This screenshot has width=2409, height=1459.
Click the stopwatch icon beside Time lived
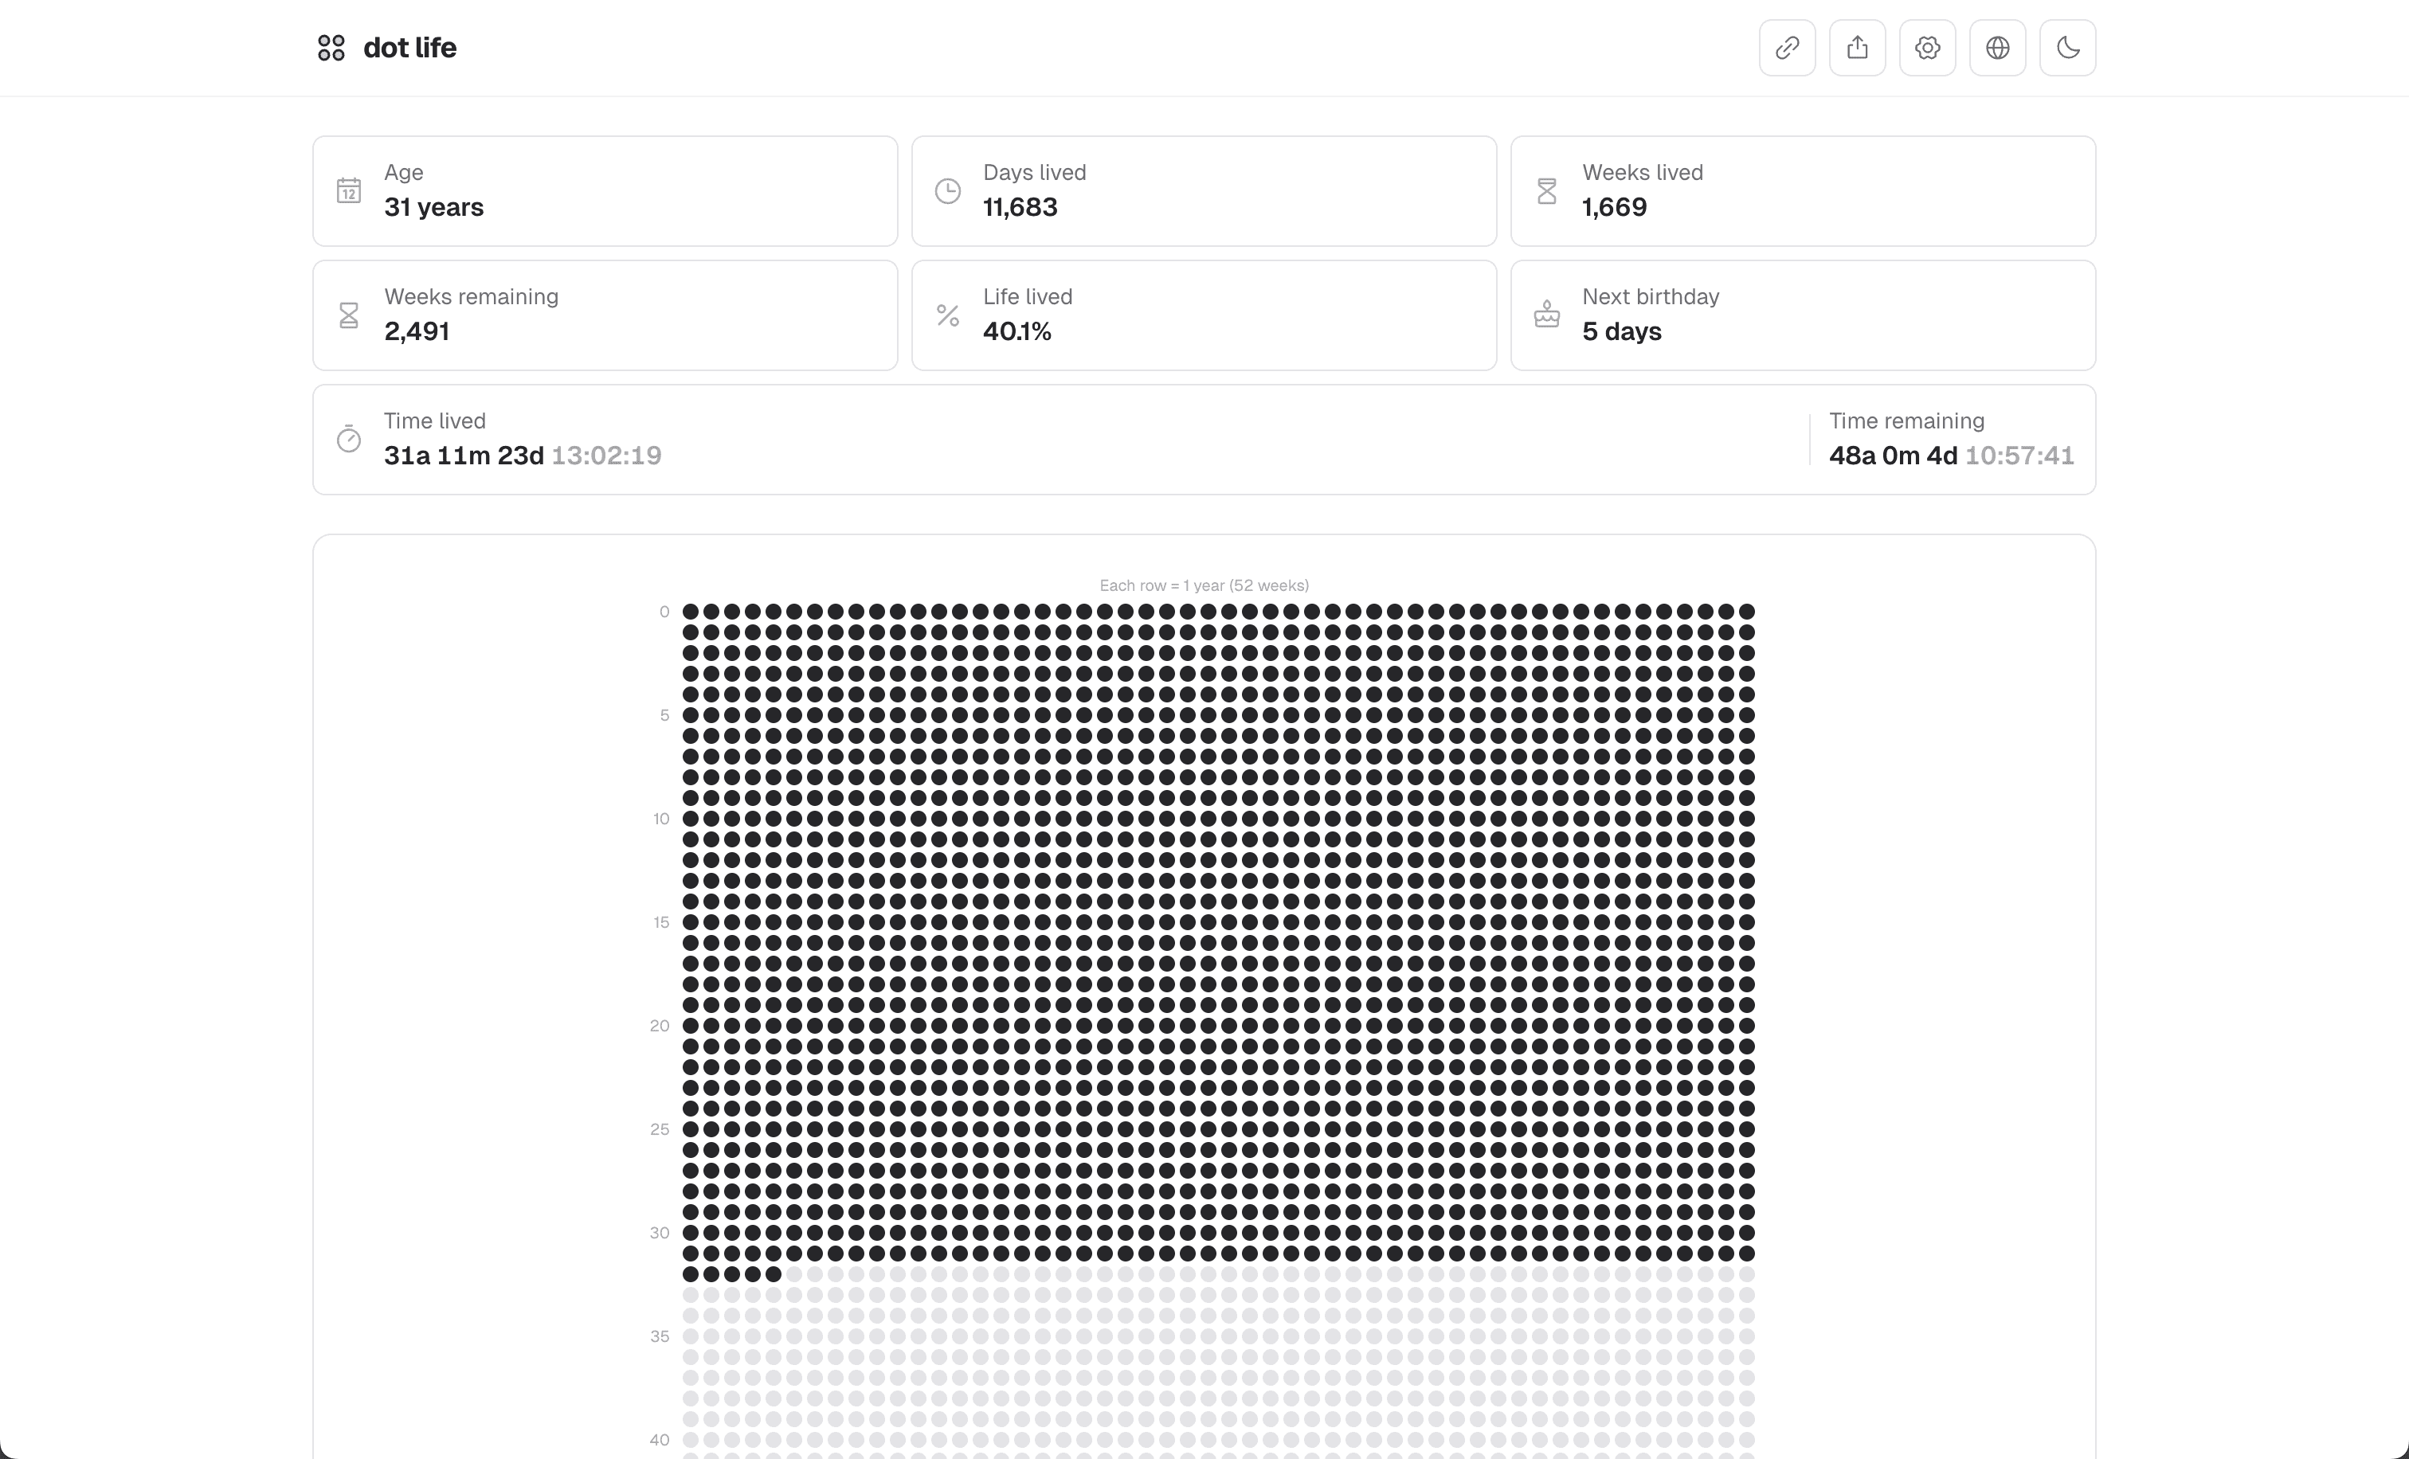point(349,439)
